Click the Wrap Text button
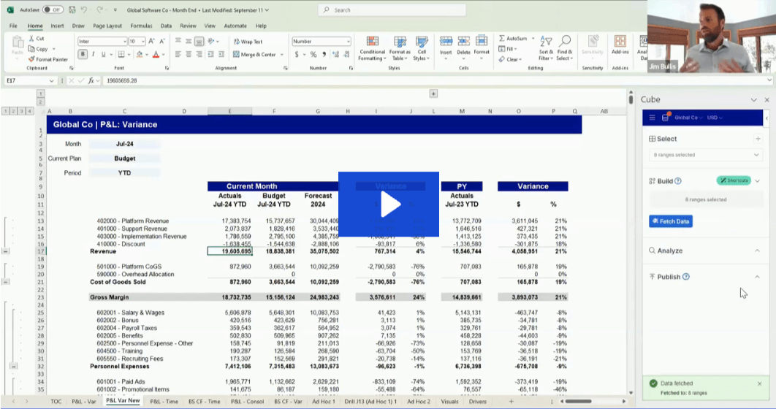The image size is (776, 409). pyautogui.click(x=248, y=42)
